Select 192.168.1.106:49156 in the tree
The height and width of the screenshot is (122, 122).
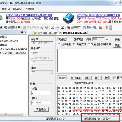[14, 53]
